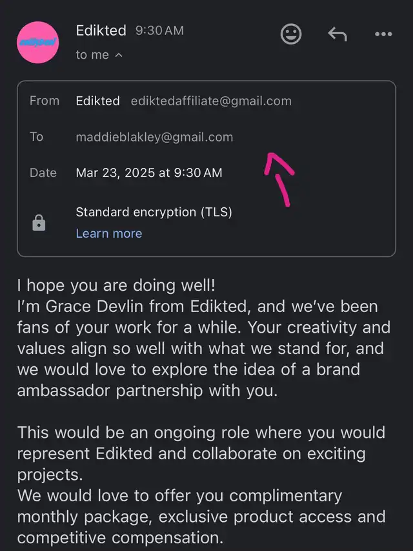
Task: Tap the pink hand-drawn arrow annotation
Action: [279, 179]
